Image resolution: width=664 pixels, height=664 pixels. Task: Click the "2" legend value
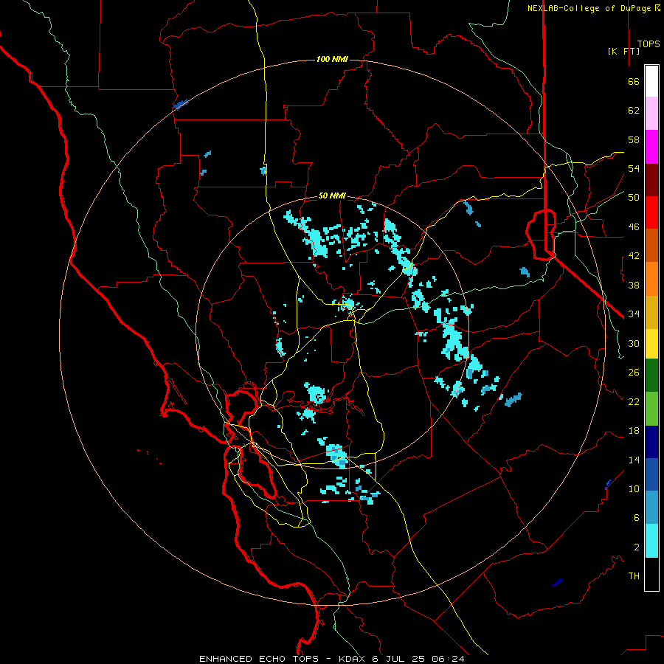(x=637, y=547)
